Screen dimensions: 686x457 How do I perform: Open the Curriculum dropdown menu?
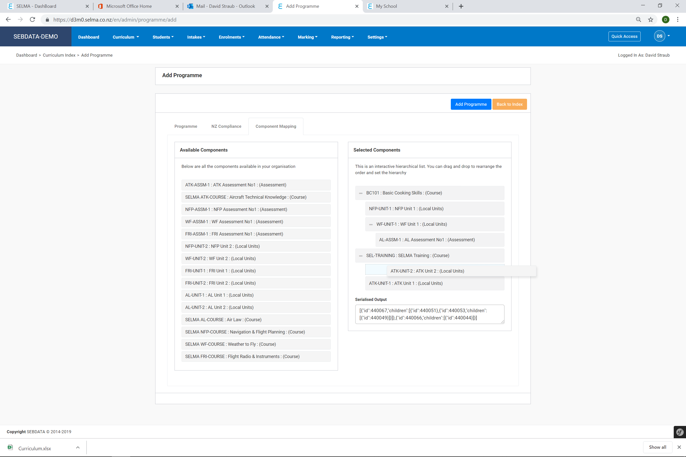(x=126, y=37)
